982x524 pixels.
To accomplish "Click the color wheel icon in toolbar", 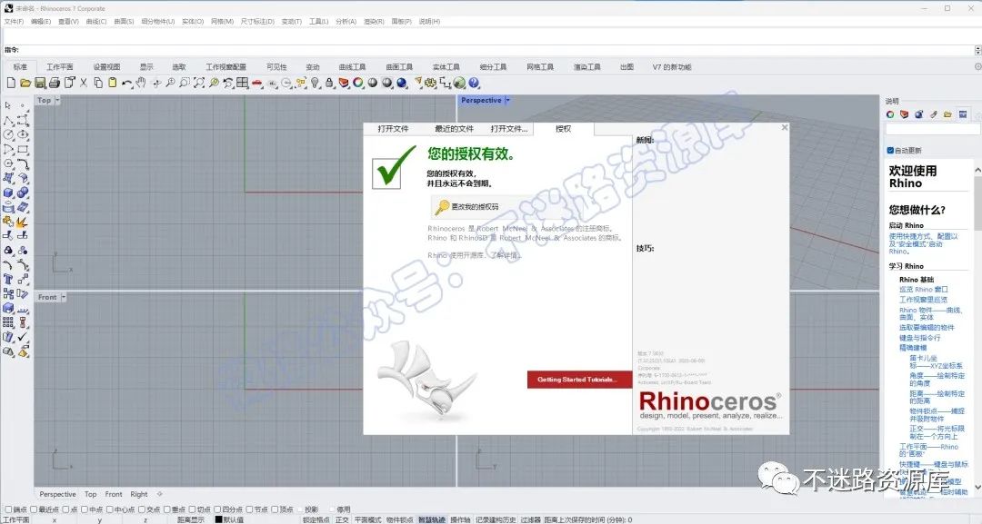I will click(x=357, y=83).
